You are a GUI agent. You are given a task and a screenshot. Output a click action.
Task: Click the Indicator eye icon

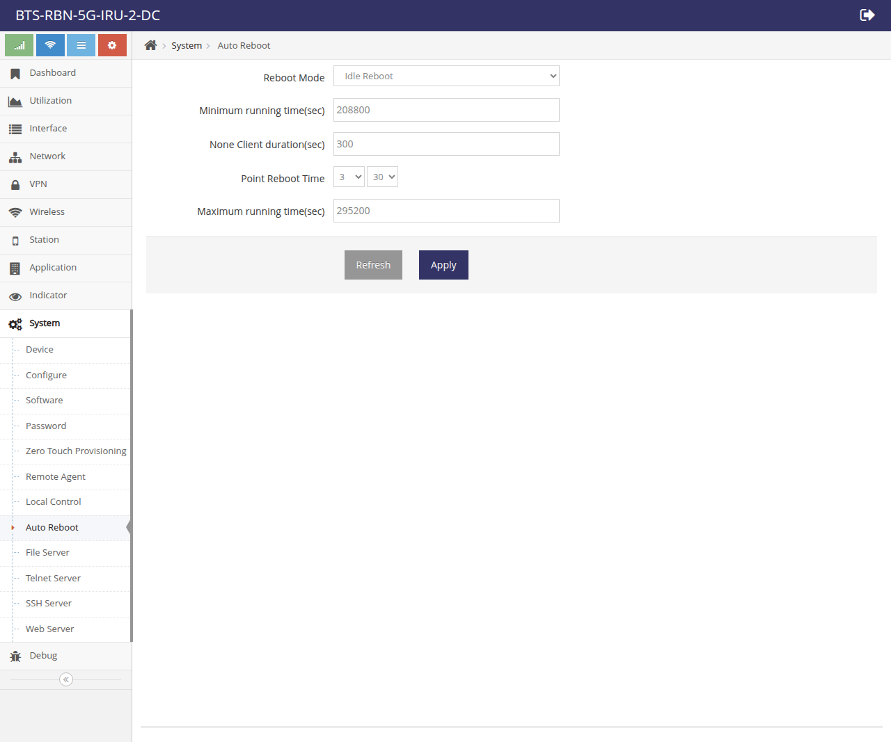[15, 296]
